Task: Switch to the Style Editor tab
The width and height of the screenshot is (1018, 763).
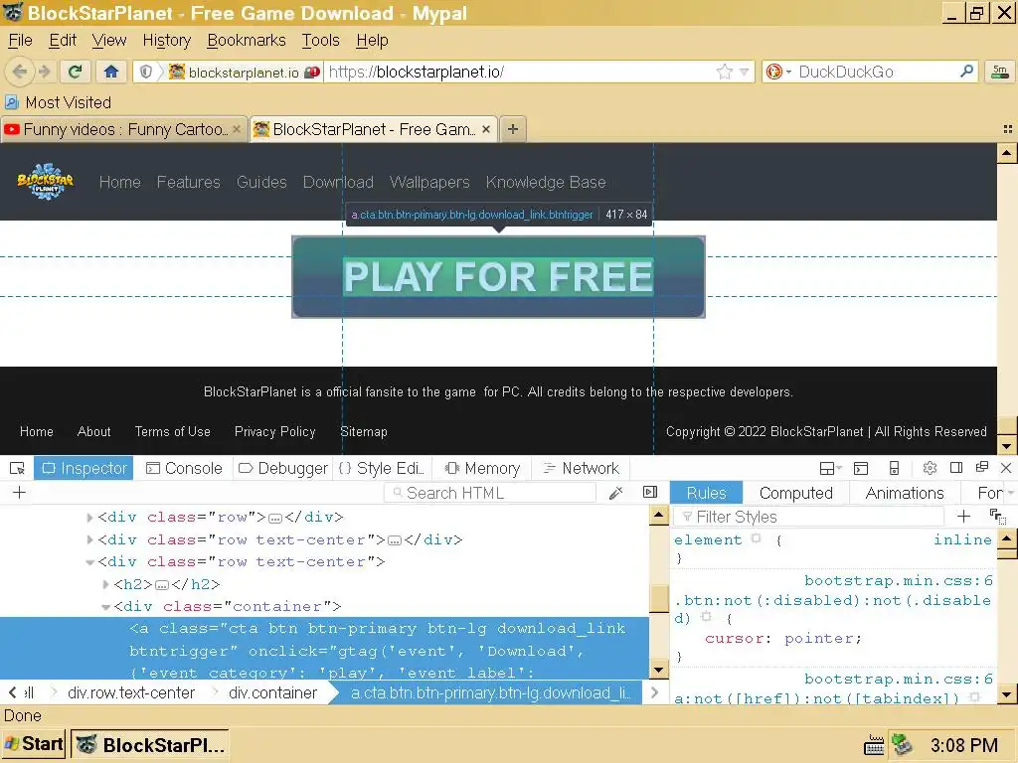Action: (382, 469)
